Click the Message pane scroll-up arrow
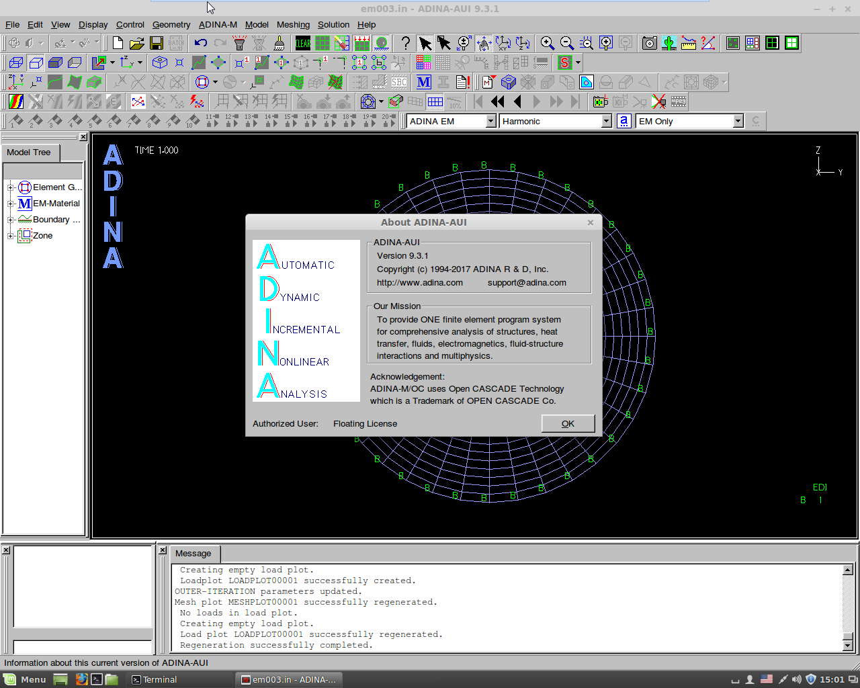The height and width of the screenshot is (688, 860). [x=848, y=570]
